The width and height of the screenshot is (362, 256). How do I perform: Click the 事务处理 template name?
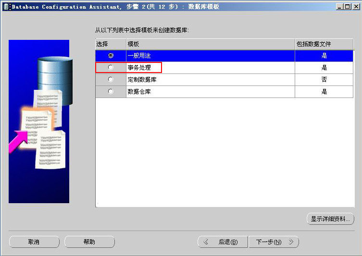[139, 68]
